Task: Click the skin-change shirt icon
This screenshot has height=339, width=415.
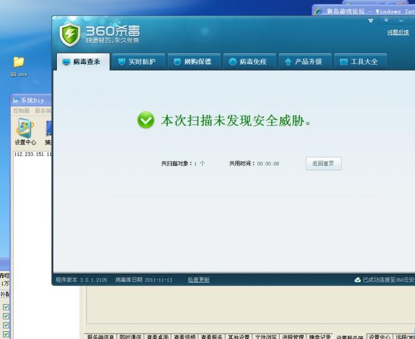Action: (371, 20)
